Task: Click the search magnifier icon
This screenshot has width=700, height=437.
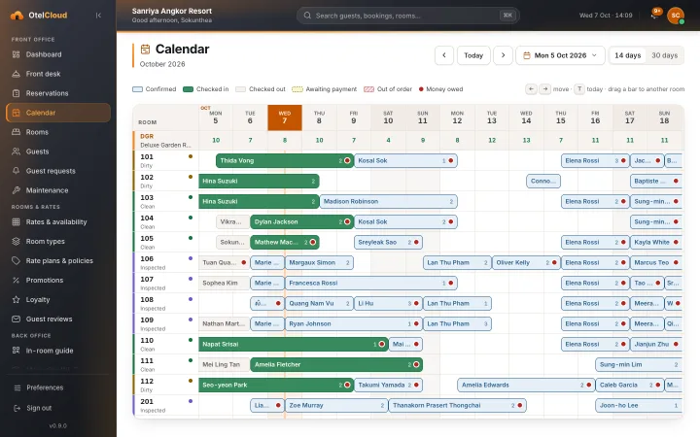Action: point(307,16)
